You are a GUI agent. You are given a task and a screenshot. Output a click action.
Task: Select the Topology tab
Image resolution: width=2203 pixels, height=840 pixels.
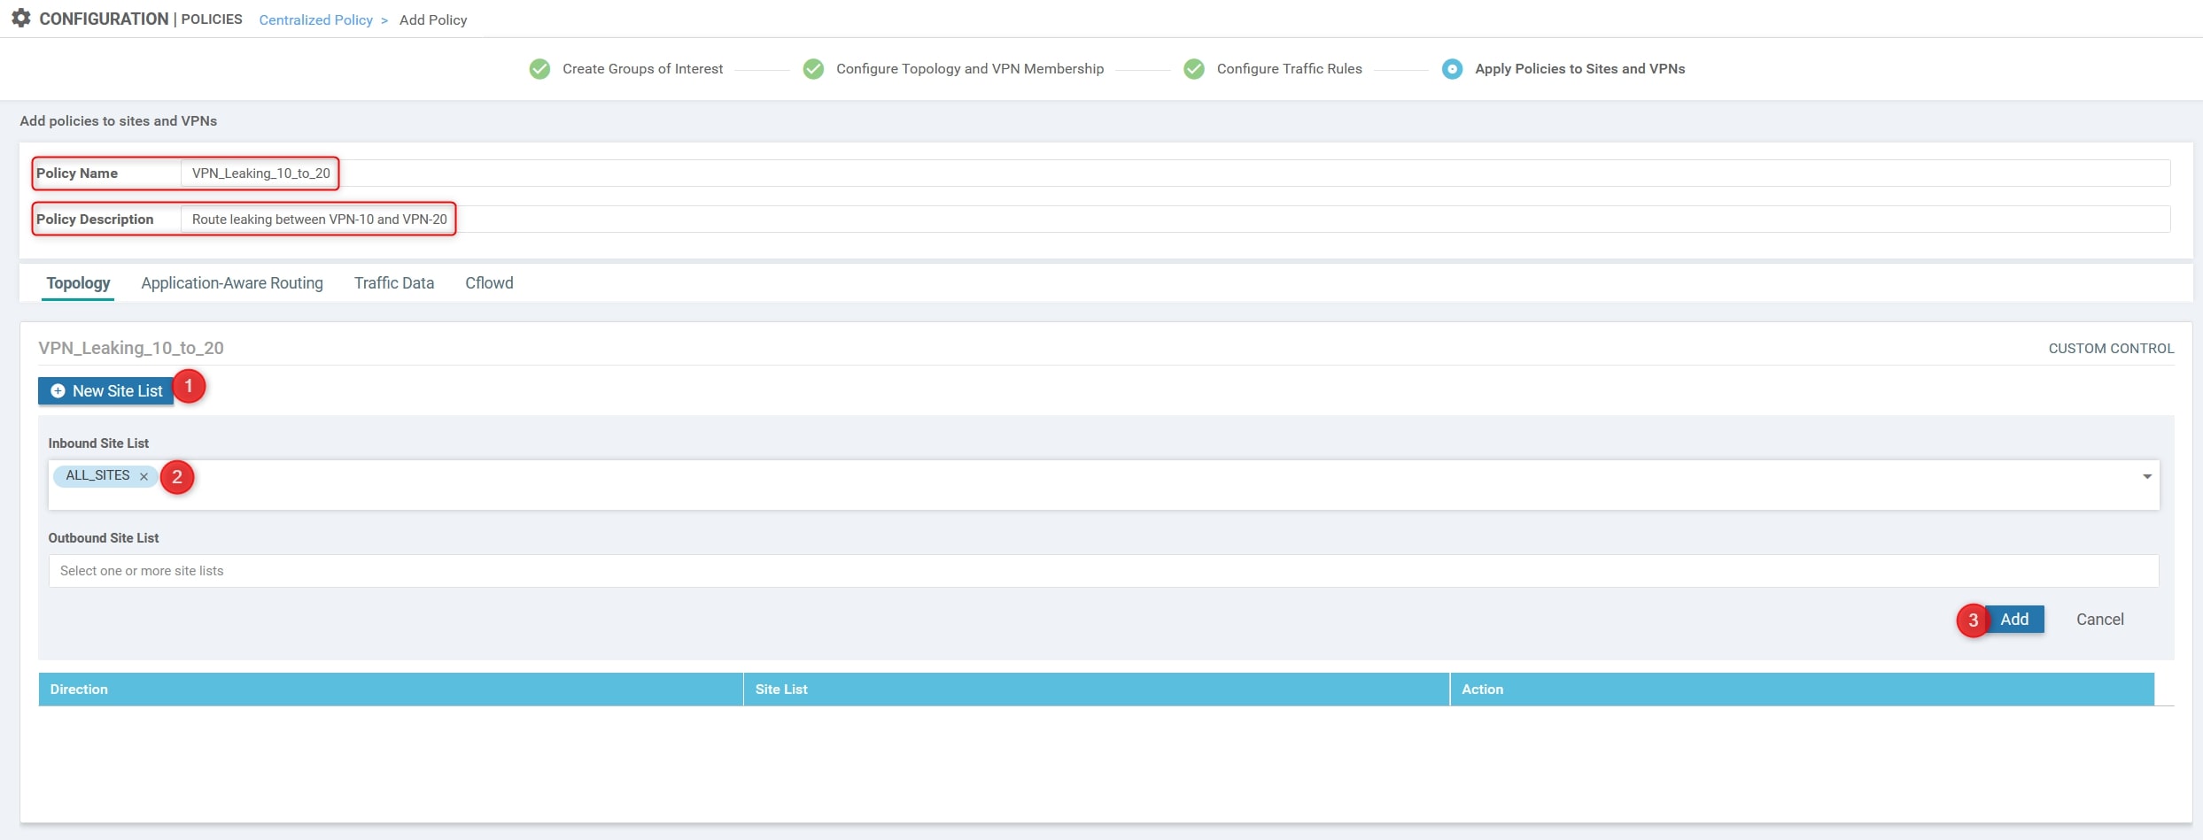click(x=78, y=283)
